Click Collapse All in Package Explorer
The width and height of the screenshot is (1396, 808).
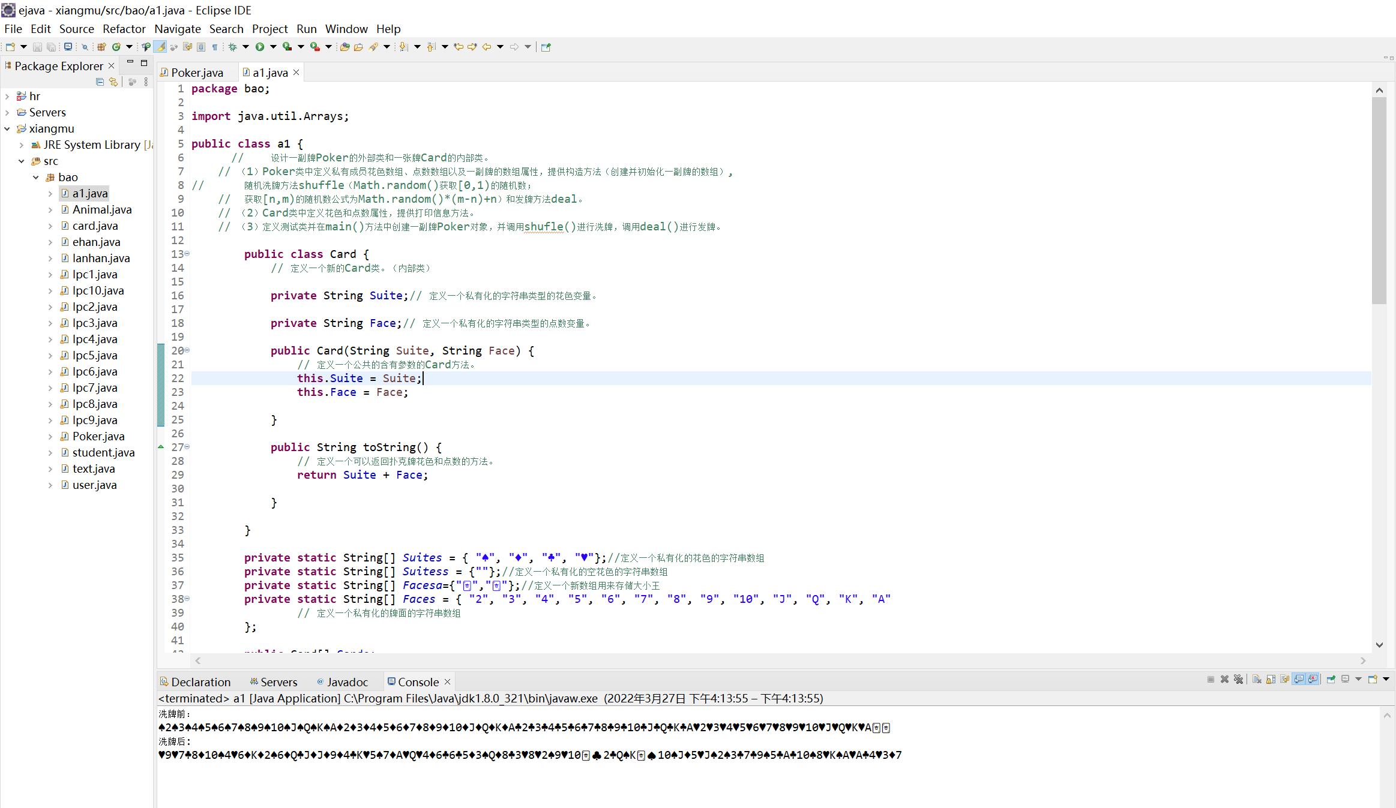pyautogui.click(x=100, y=82)
